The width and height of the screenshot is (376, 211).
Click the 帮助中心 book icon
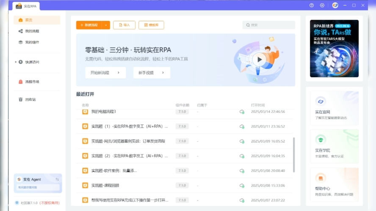(321, 178)
